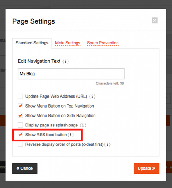Viewport: 172px width, 188px height.
Task: Disable Show RSS feed button checkbox
Action: pos(20,135)
